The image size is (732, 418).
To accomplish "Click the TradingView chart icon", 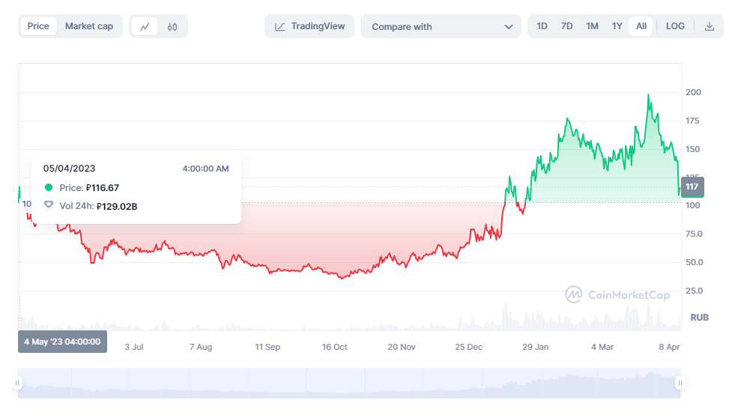I will click(280, 26).
